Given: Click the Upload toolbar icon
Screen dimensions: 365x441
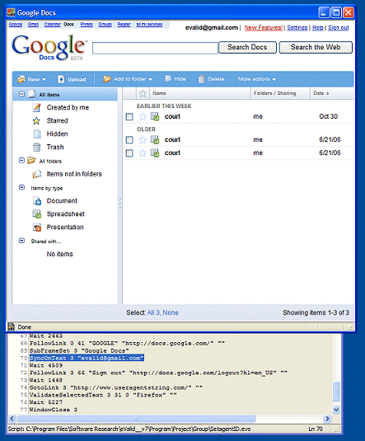Looking at the screenshot, I should click(61, 79).
